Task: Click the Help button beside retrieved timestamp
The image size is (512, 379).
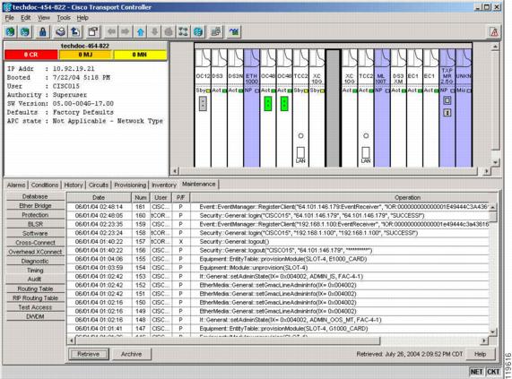Action: (480, 354)
